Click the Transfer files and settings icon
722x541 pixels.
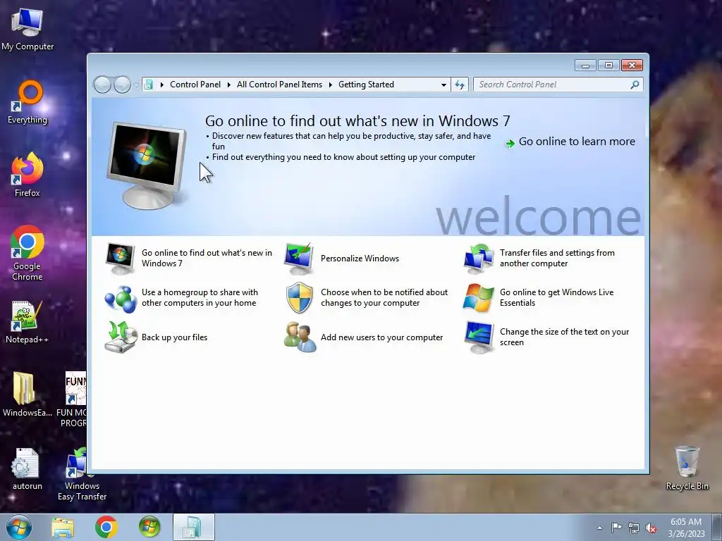[479, 259]
